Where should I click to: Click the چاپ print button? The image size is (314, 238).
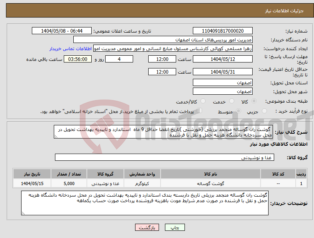[175, 227]
